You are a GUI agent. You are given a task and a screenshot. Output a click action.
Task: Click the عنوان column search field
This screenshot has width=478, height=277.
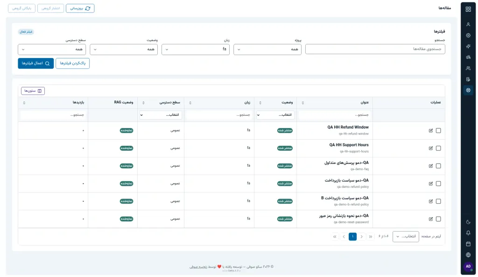coord(334,115)
